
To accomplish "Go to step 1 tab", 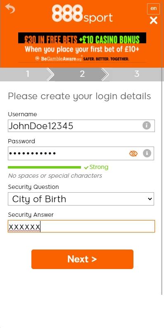I will click(27, 74).
